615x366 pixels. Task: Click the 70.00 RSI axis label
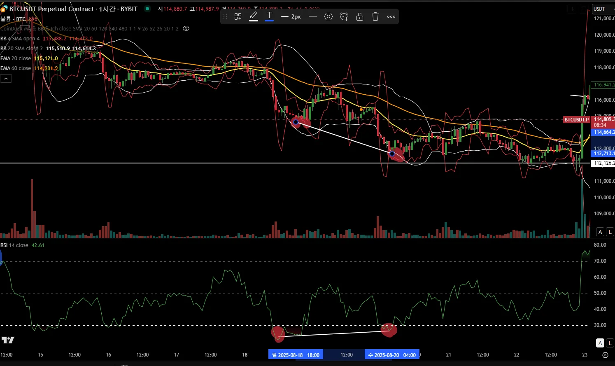click(600, 261)
